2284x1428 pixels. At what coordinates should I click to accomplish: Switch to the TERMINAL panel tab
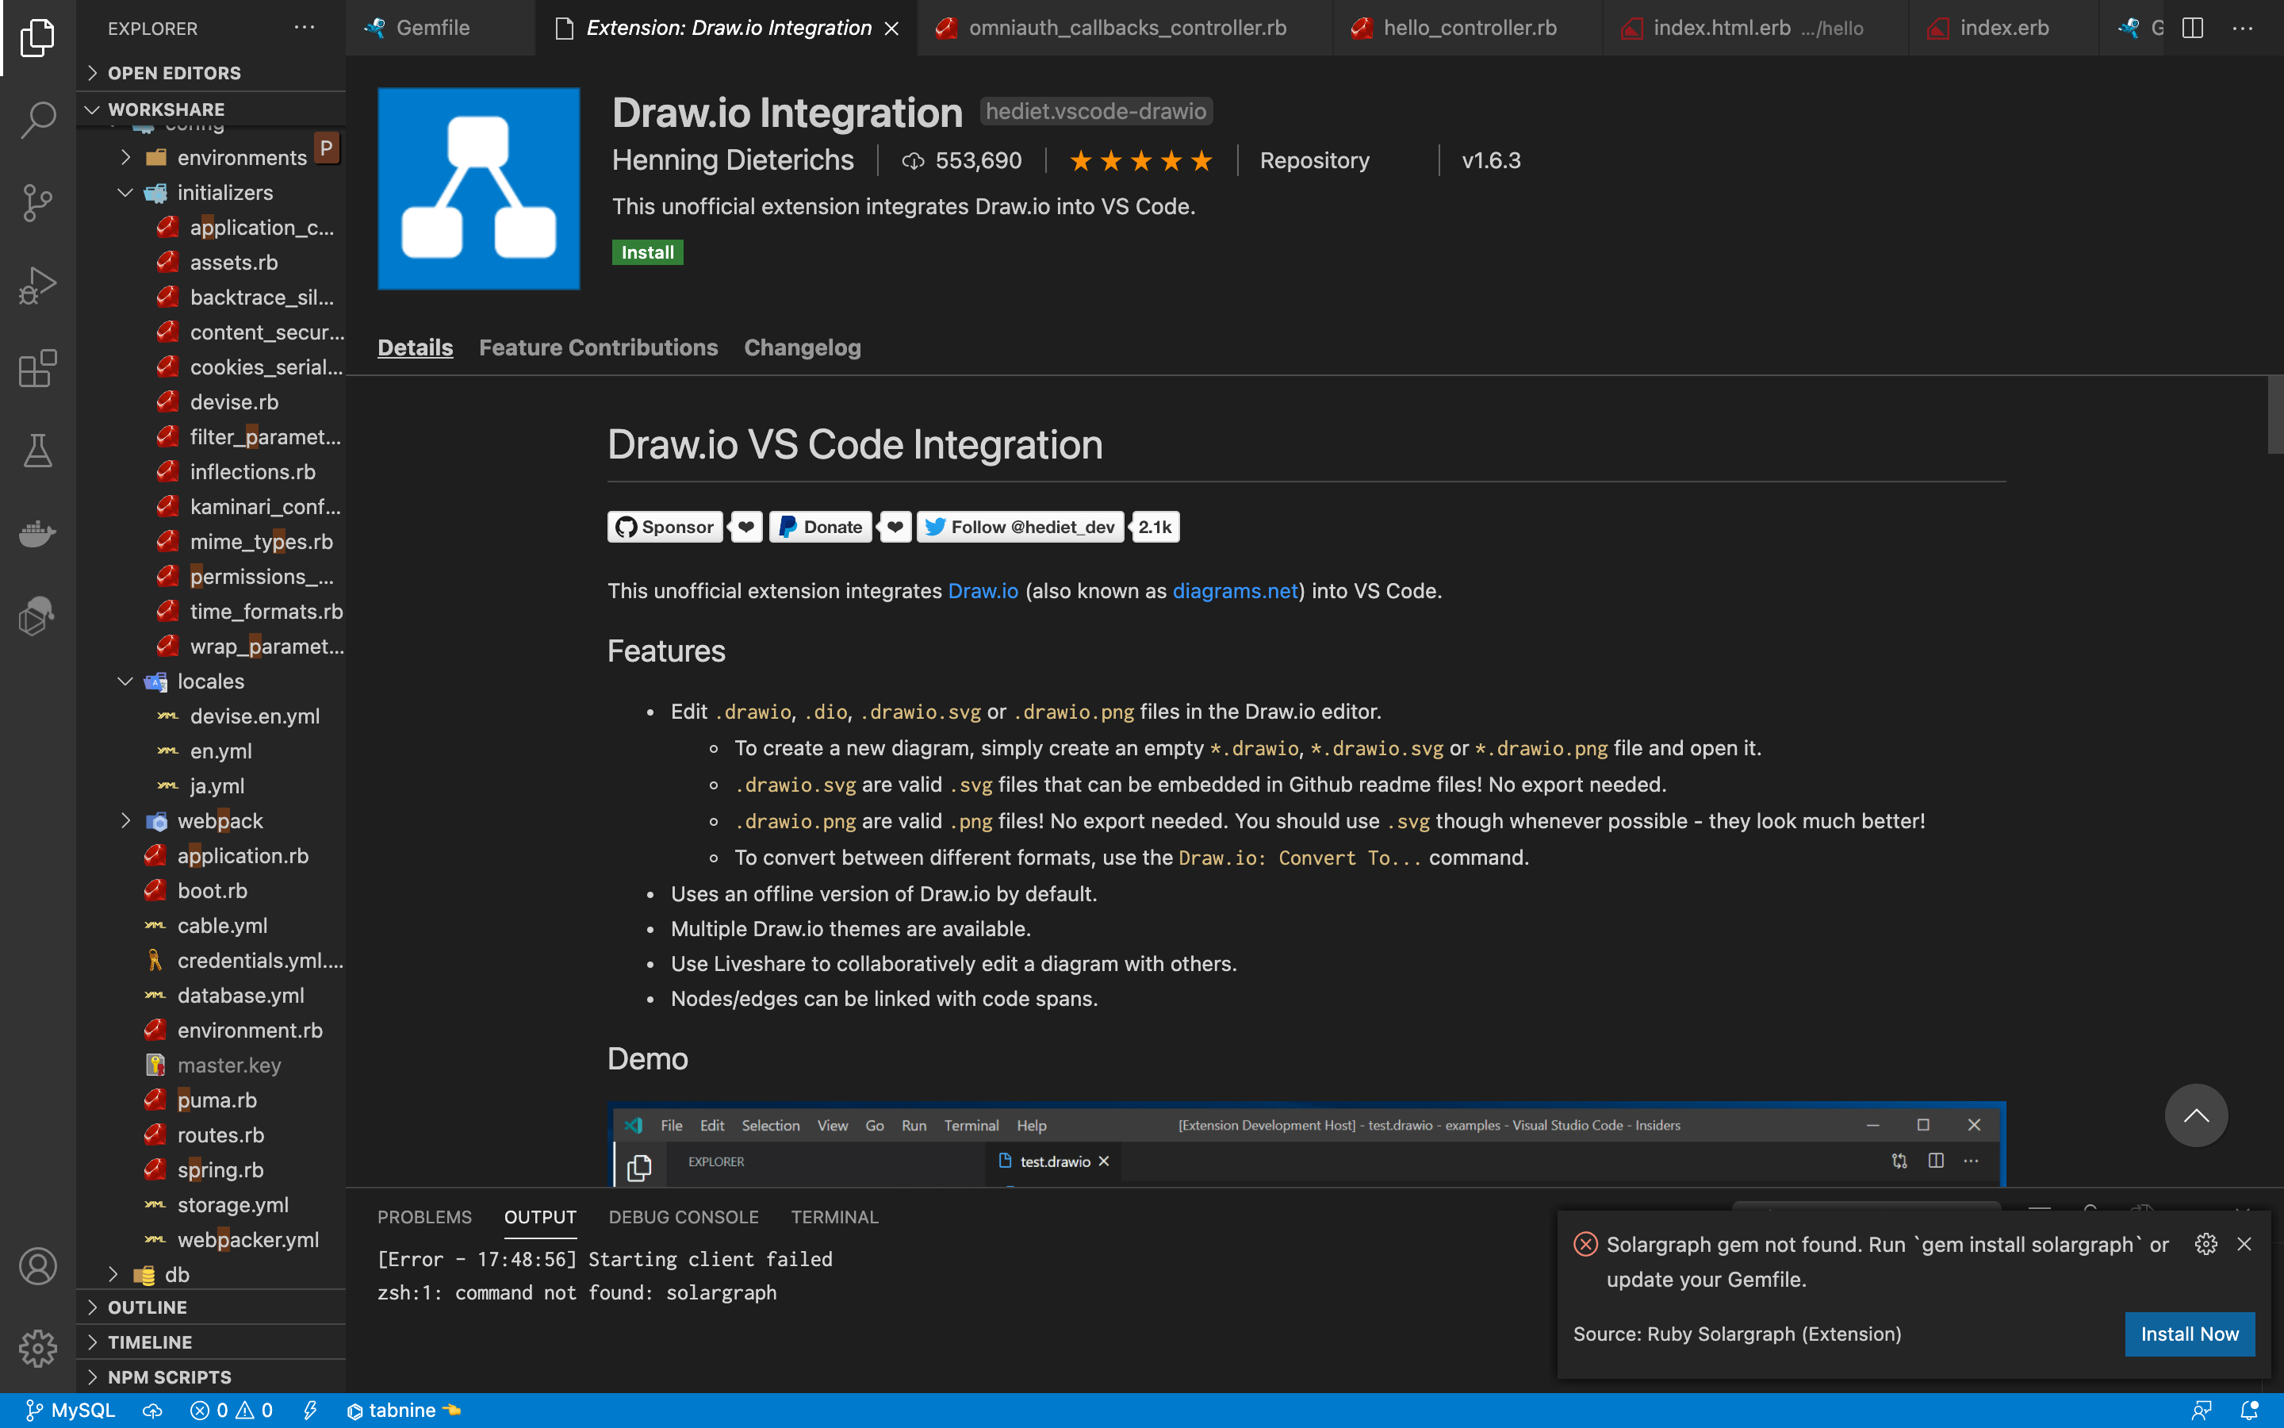834,1216
